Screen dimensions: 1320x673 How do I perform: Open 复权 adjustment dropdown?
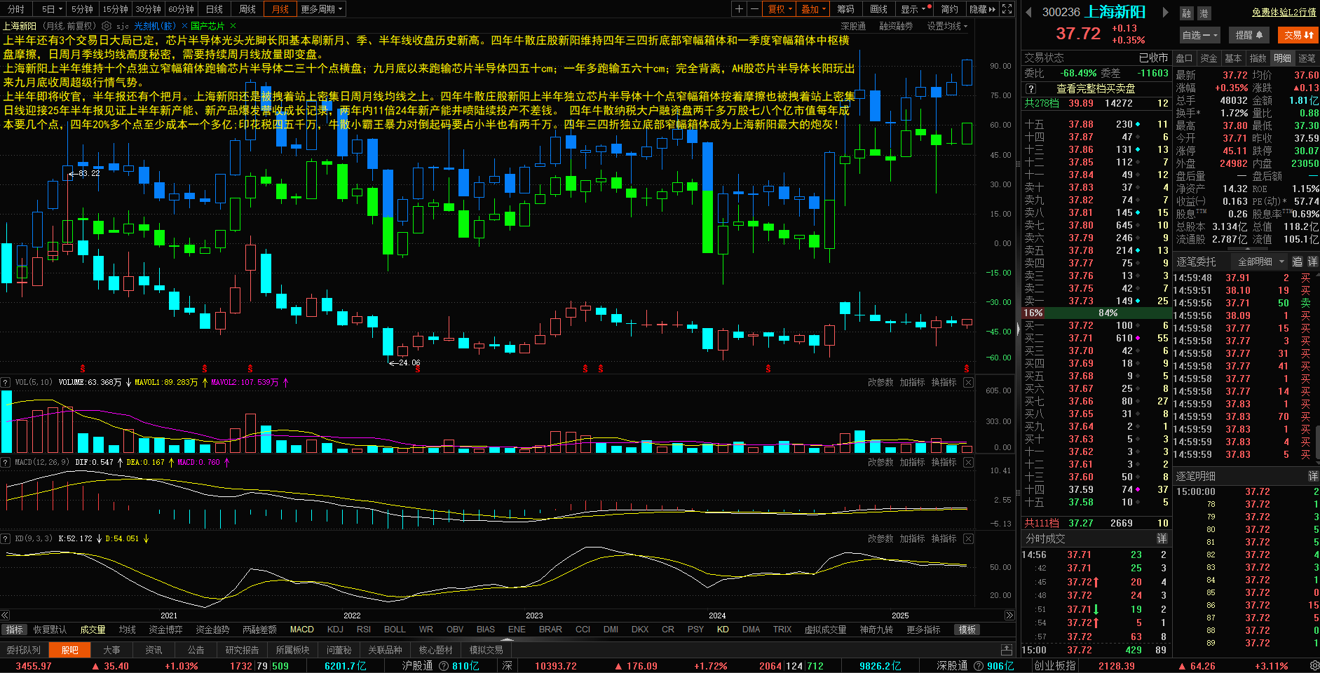[780, 9]
